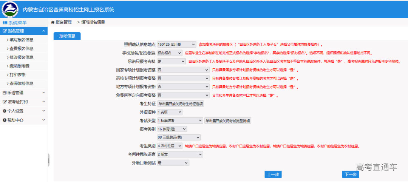The height and width of the screenshot is (182, 408).
Task: Click the sidebar collapse handle
Action: [x=49, y=160]
